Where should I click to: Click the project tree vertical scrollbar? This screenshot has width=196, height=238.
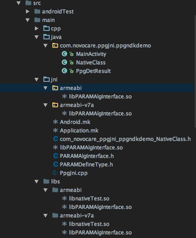(195, 71)
